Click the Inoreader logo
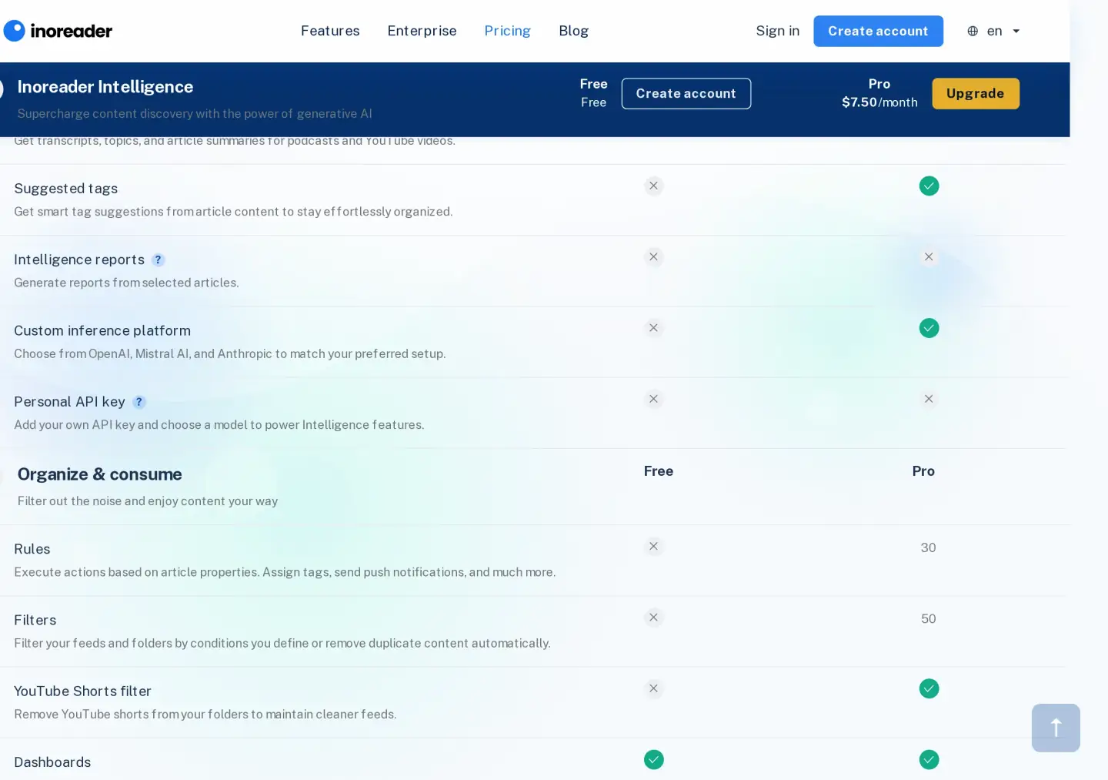Screen dimensions: 1108x780 pos(58,31)
